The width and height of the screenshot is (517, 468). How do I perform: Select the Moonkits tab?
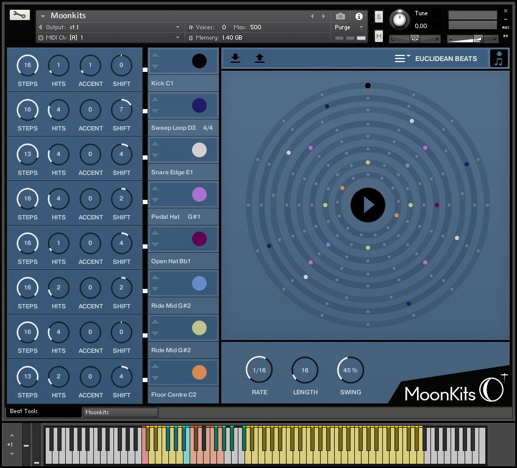pyautogui.click(x=120, y=413)
